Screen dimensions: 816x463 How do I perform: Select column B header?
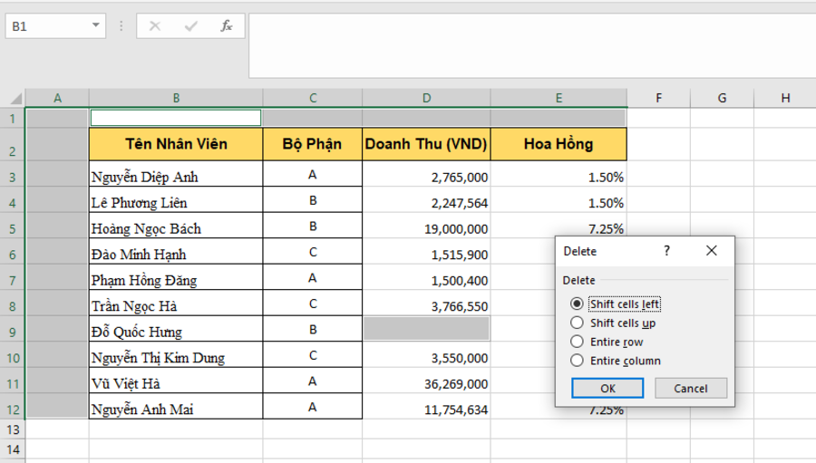click(x=176, y=98)
